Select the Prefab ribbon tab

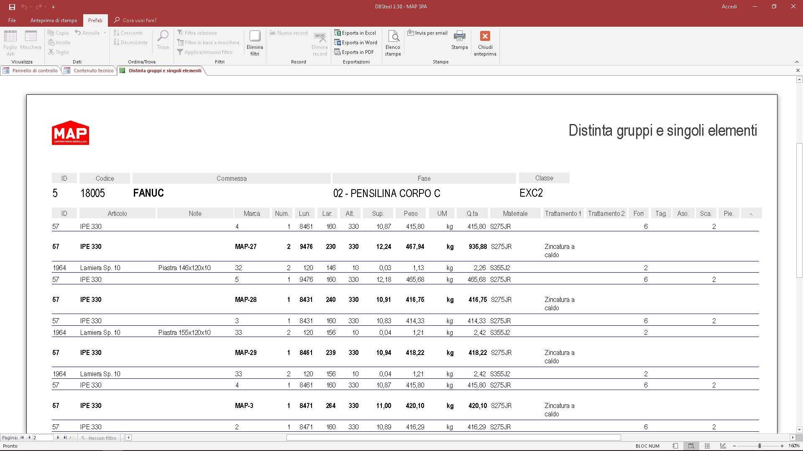(x=95, y=20)
